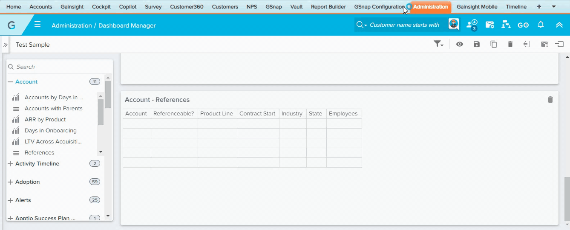Select Accounts by Days in report
Viewport: 570px width, 230px height.
(x=54, y=98)
